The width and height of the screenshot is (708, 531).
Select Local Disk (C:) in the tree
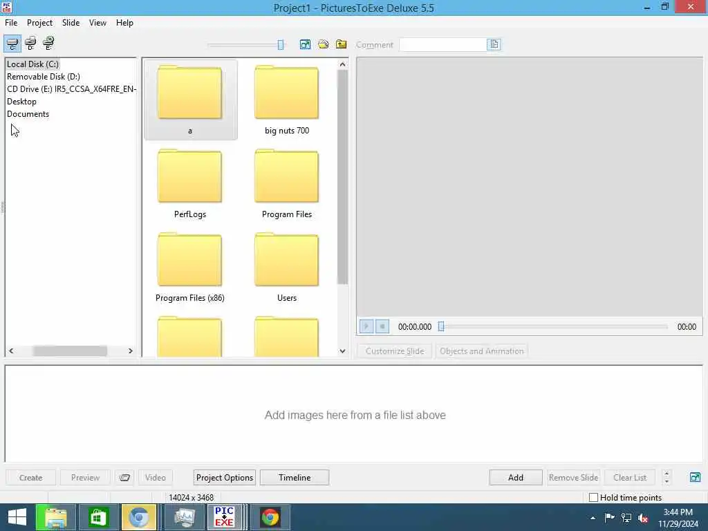tap(32, 64)
